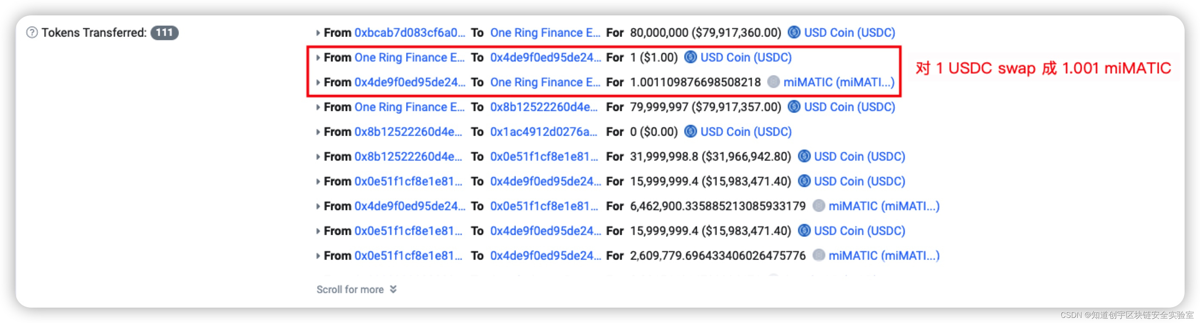
Task: Select the Tokens Transferred label
Action: [94, 32]
